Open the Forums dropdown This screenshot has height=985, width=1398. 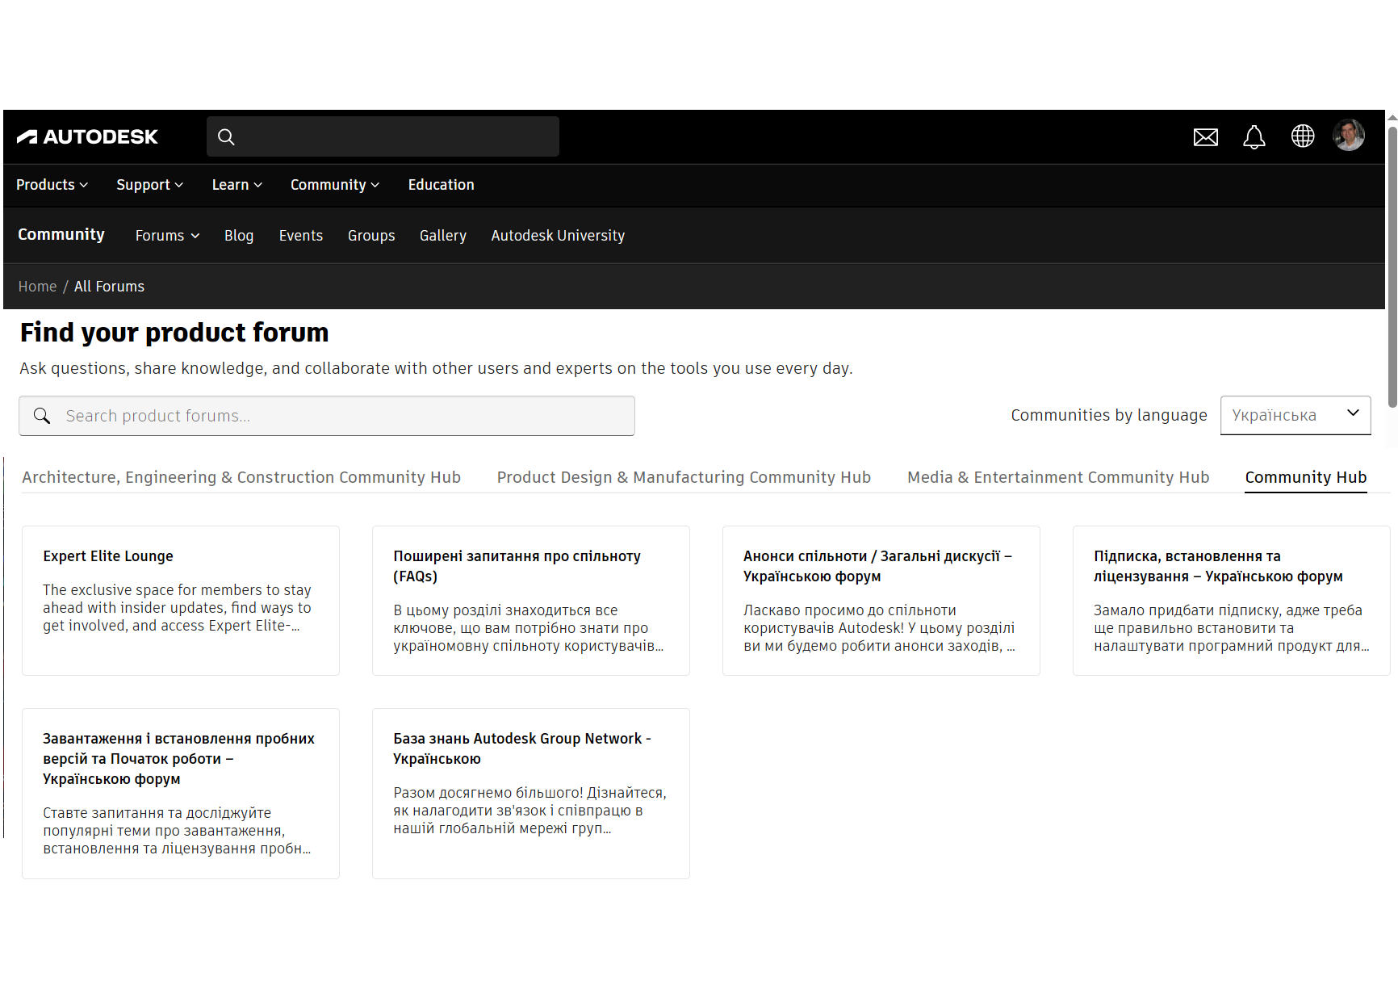pyautogui.click(x=167, y=236)
